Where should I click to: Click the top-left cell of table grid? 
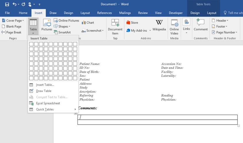31,44
